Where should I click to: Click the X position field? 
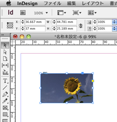pos(35,22)
